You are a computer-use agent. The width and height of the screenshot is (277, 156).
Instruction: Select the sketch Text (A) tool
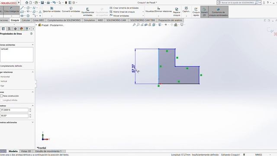[40, 12]
